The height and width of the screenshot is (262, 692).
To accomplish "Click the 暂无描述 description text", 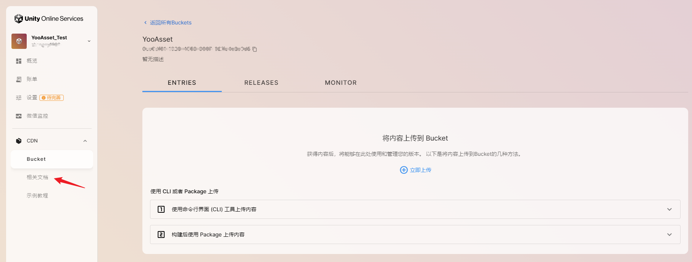I will pyautogui.click(x=153, y=59).
